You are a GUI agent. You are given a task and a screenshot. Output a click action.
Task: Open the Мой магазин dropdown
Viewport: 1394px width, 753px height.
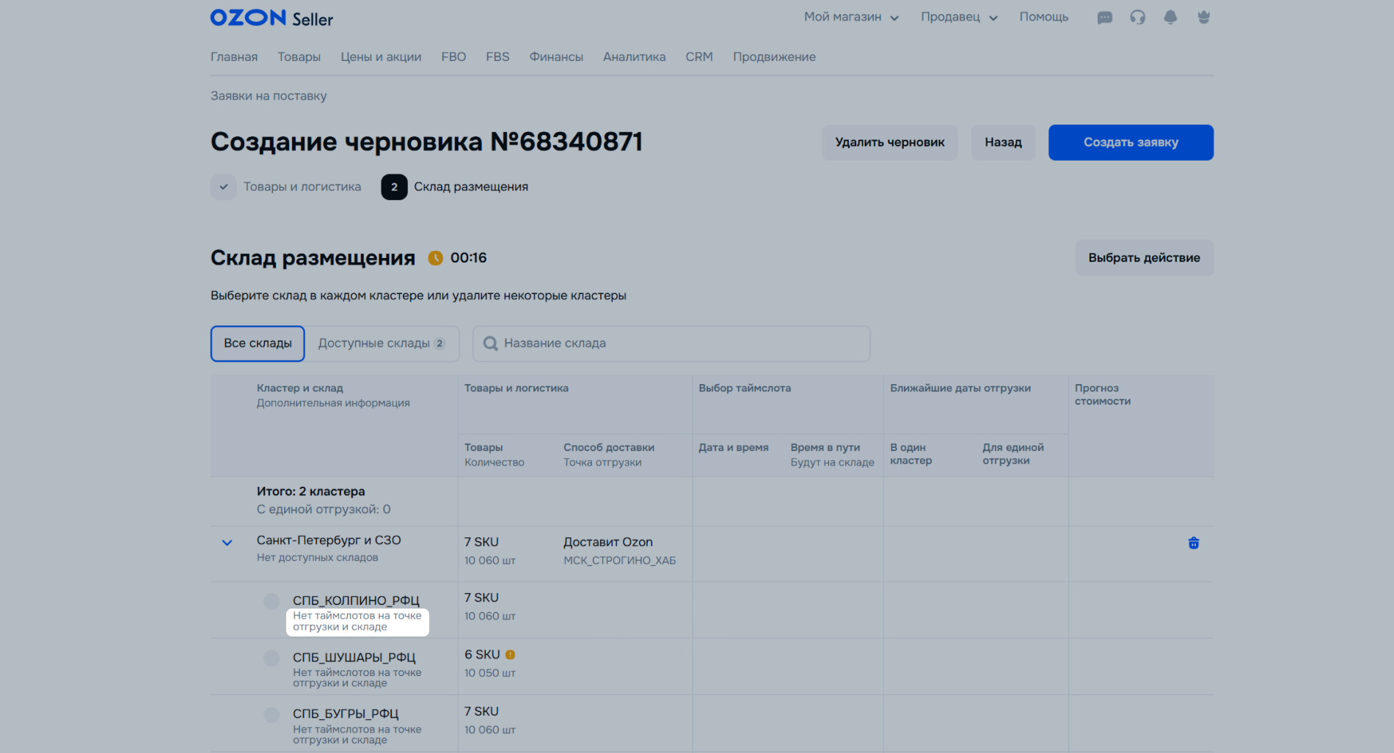click(x=851, y=17)
